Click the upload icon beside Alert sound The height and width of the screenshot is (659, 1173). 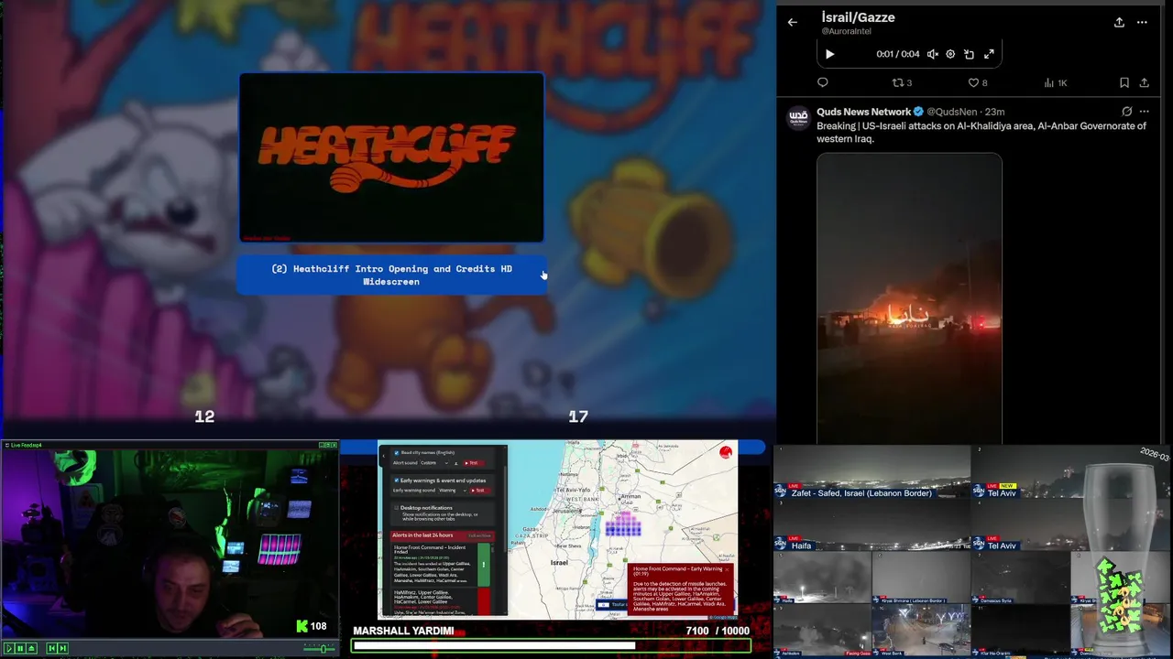pyautogui.click(x=455, y=463)
